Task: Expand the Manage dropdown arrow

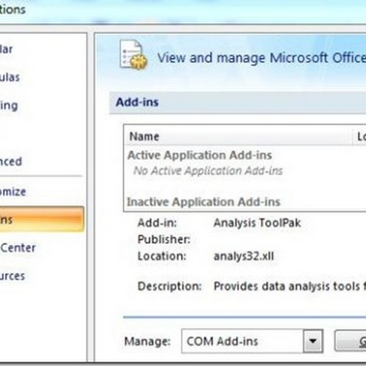Action: 313,341
